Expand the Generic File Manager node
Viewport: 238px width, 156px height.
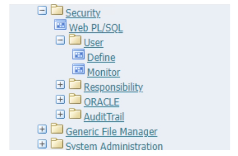pyautogui.click(x=42, y=129)
